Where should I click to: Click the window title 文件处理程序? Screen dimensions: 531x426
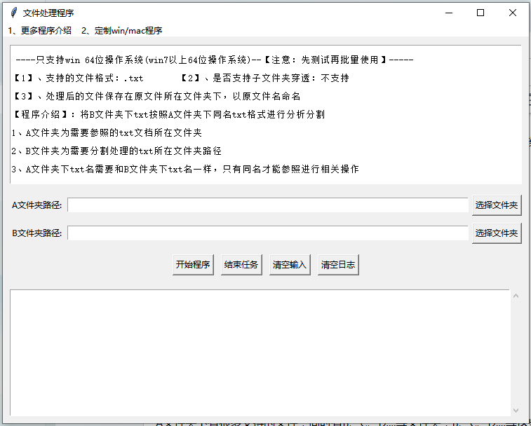coord(48,13)
